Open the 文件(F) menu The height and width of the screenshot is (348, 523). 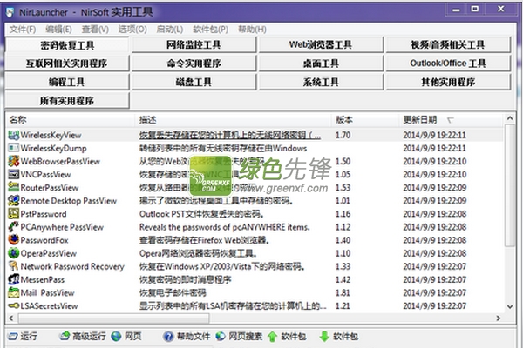pyautogui.click(x=23, y=30)
